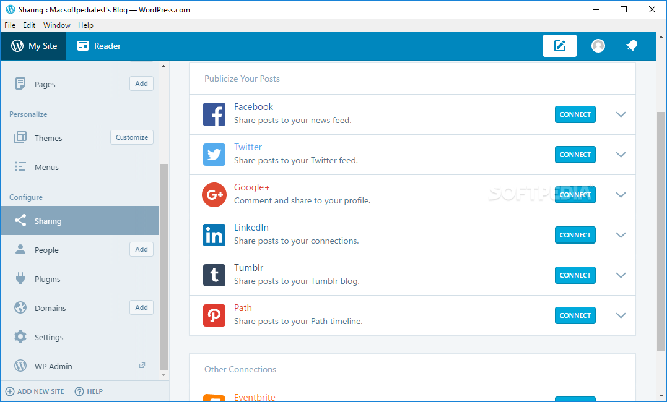The height and width of the screenshot is (402, 667).
Task: Click the Twitter bird logo icon
Action: pyautogui.click(x=214, y=155)
